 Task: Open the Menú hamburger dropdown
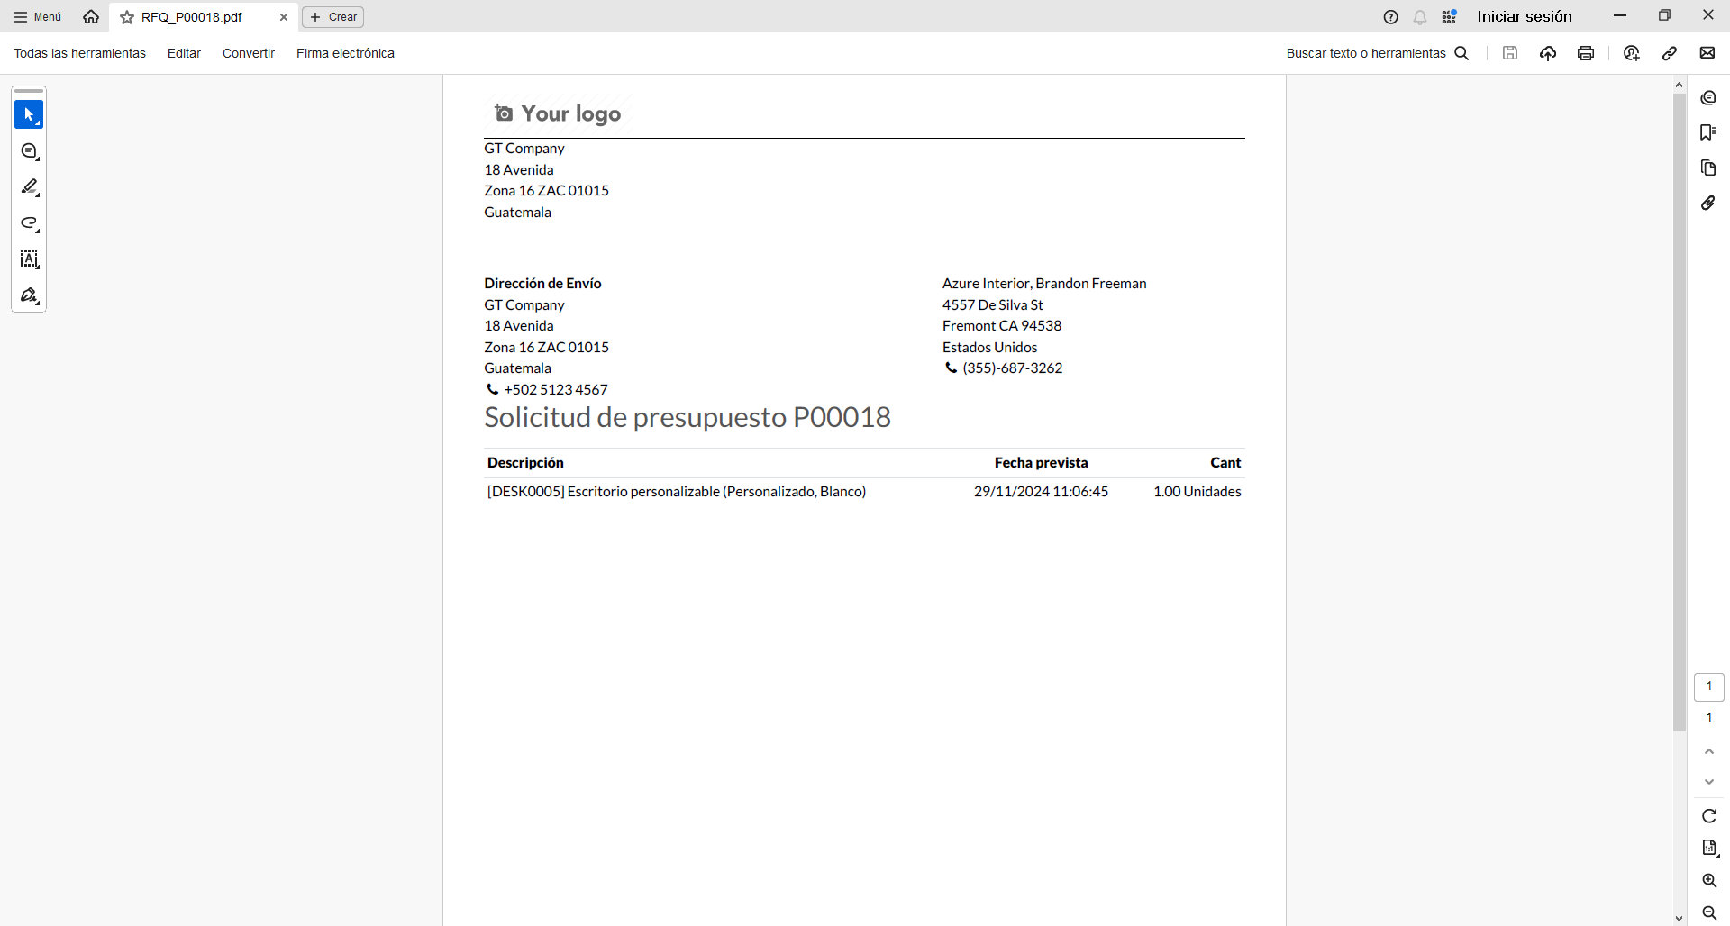38,17
